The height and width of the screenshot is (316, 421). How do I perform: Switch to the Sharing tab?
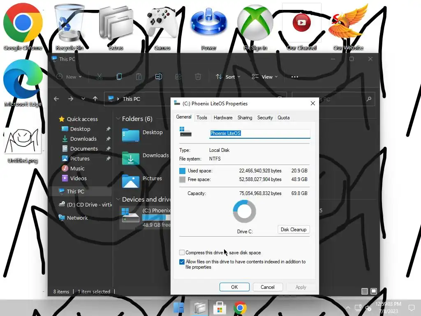(x=245, y=118)
